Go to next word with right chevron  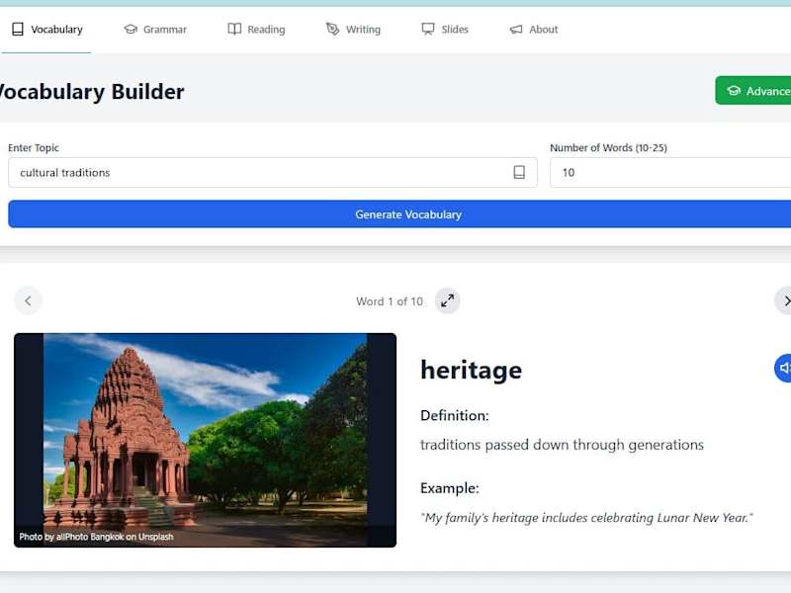784,301
